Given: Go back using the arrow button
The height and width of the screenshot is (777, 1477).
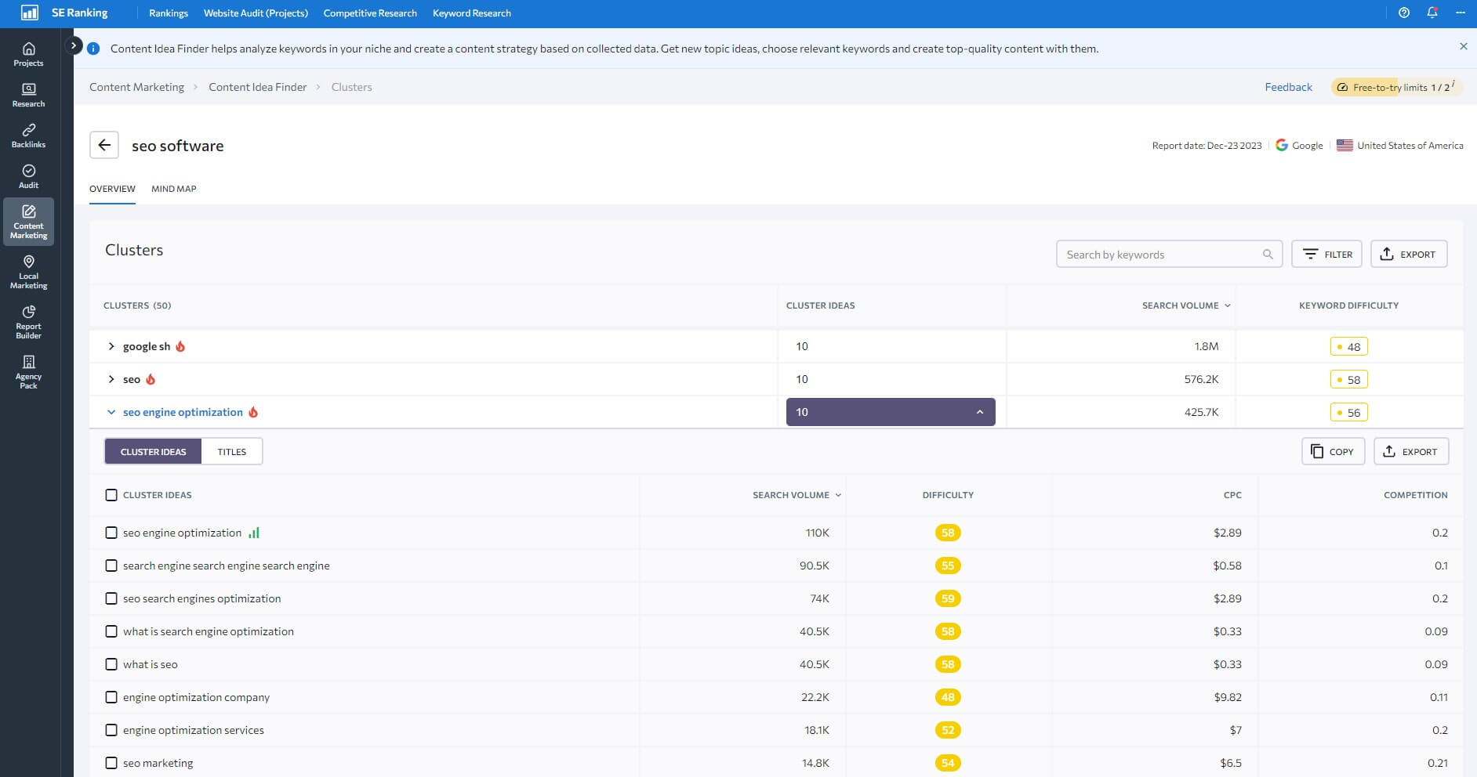Looking at the screenshot, I should coord(104,145).
